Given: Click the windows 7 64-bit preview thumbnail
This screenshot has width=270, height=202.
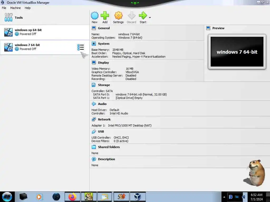Looking at the screenshot, I should click(237, 52).
